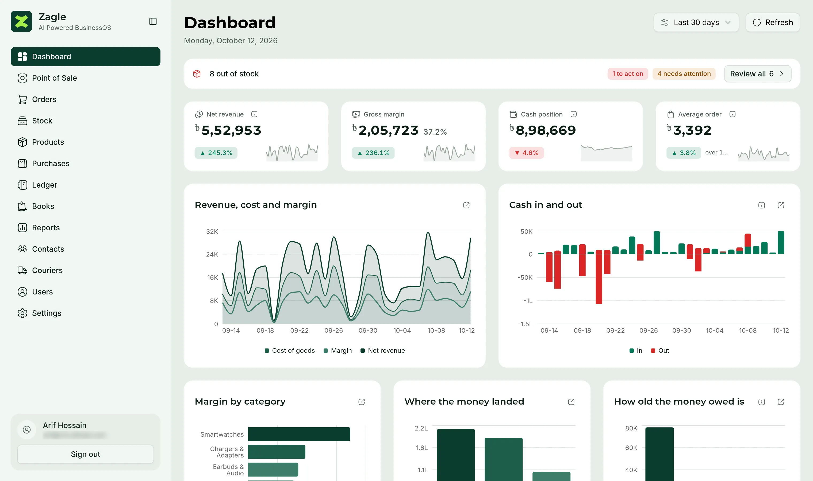
Task: Toggle the Out legend series
Action: tap(660, 350)
